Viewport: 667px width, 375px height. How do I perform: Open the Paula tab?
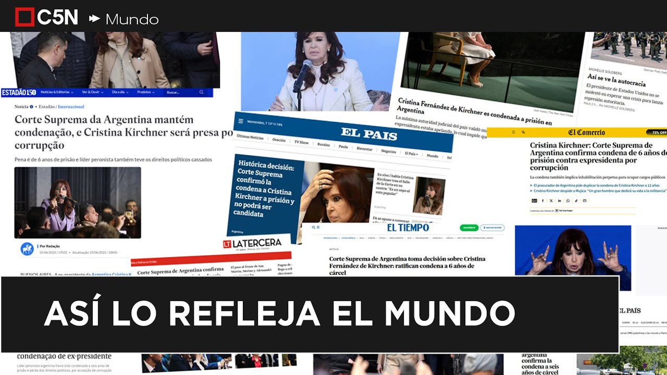coord(343,147)
